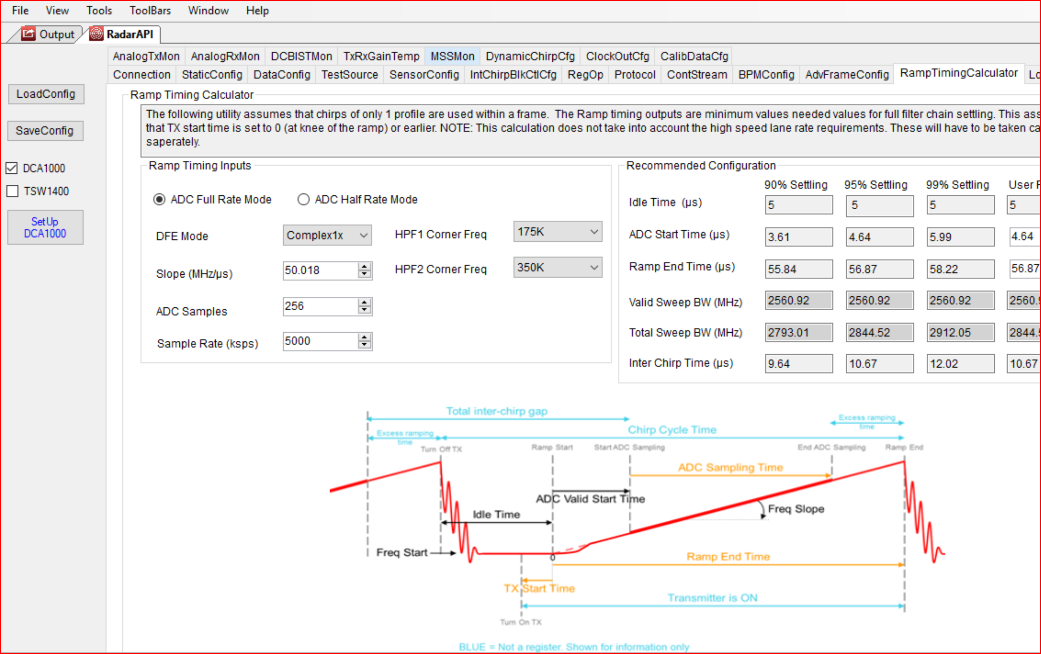The image size is (1041, 654).
Task: Enable the TSW1400 checkbox
Action: point(12,191)
